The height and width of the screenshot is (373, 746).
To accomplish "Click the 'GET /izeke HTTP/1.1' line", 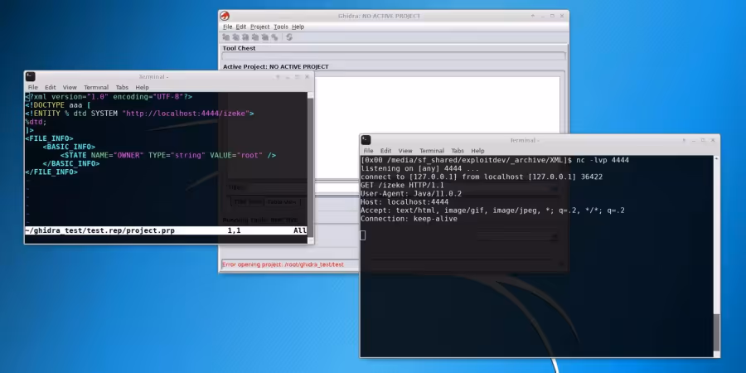I will (403, 185).
